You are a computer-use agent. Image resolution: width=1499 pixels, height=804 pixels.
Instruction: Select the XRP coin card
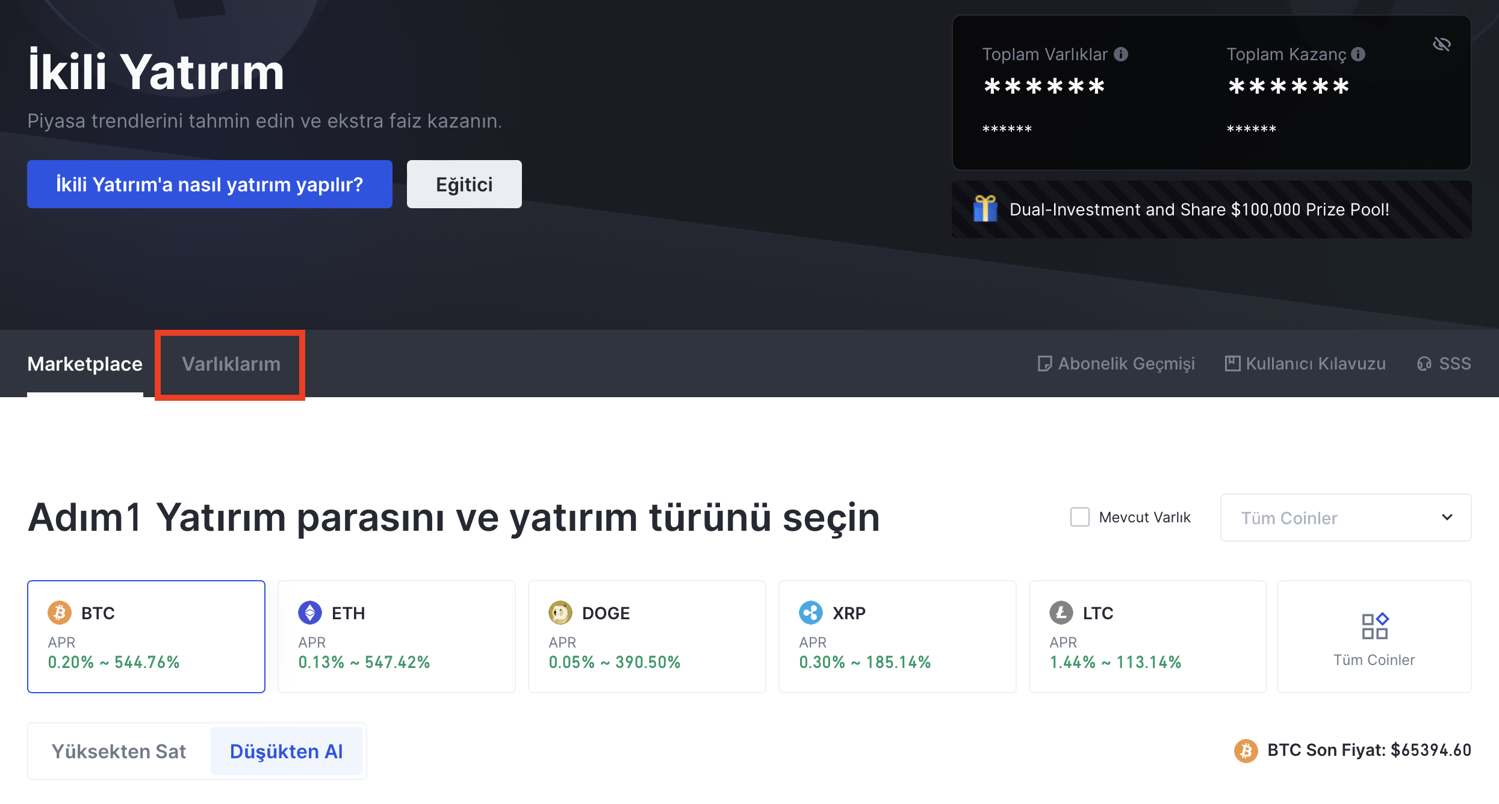coord(897,636)
